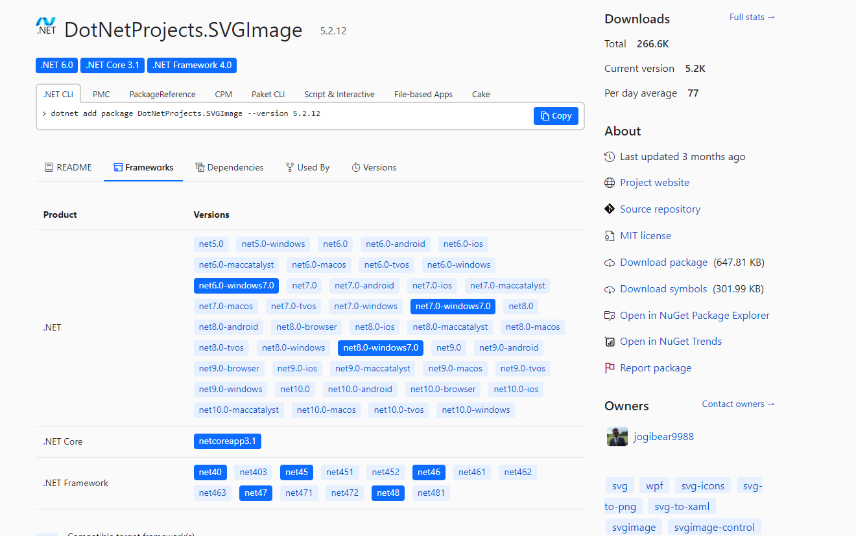Open the Used By tab
The height and width of the screenshot is (536, 856).
tap(307, 167)
